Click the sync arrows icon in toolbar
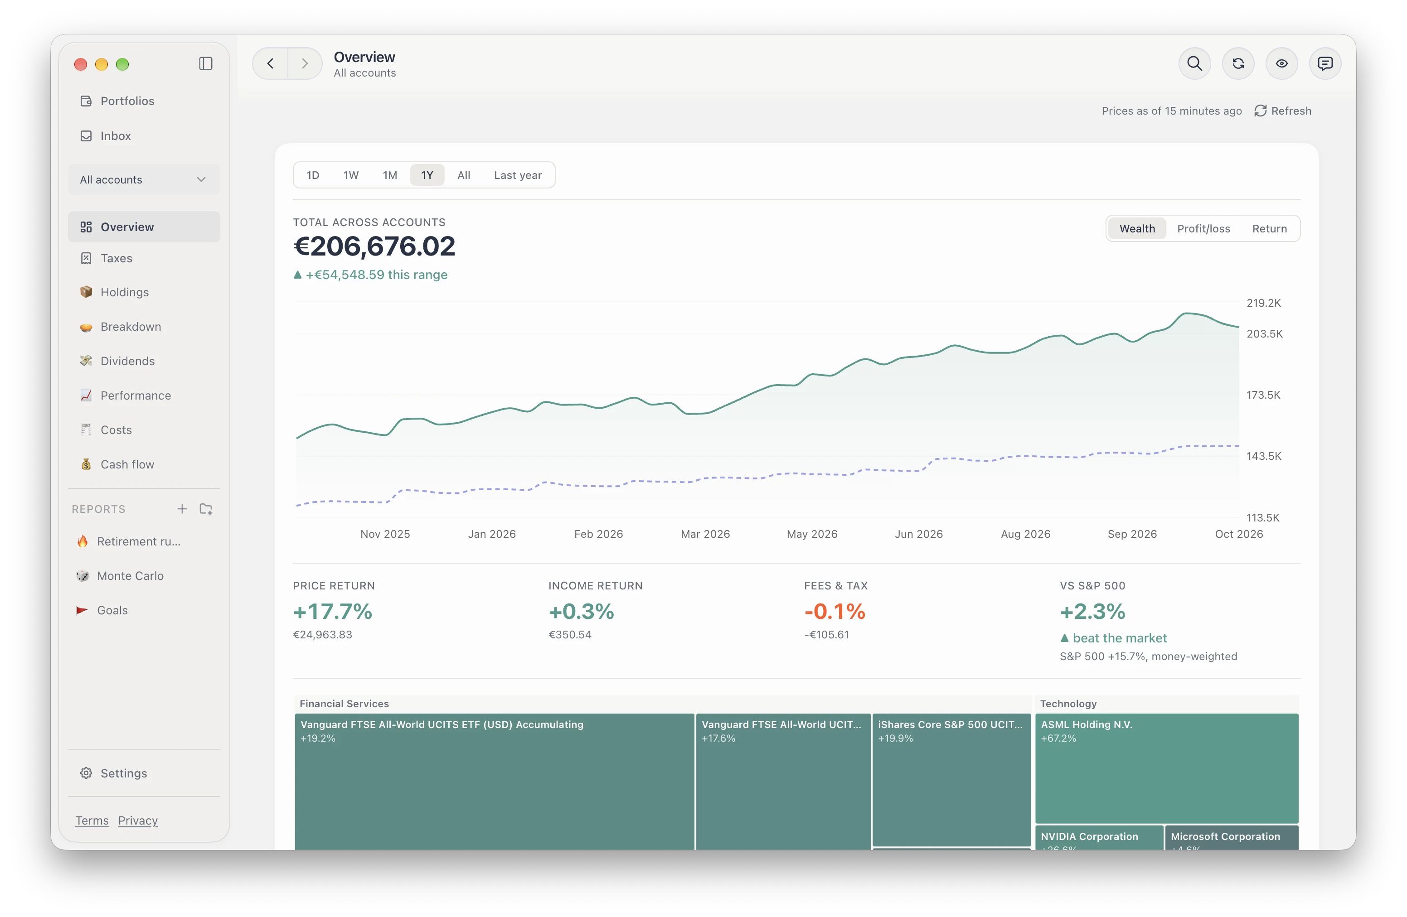Screen dimensions: 1407x917 [1238, 63]
